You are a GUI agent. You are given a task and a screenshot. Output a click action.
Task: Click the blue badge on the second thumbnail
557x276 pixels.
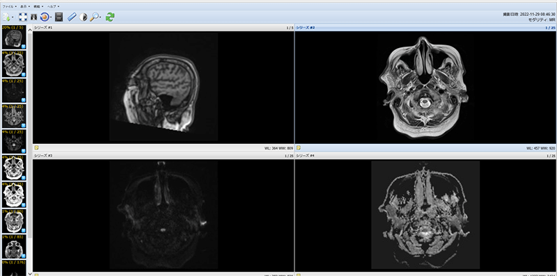(23, 74)
